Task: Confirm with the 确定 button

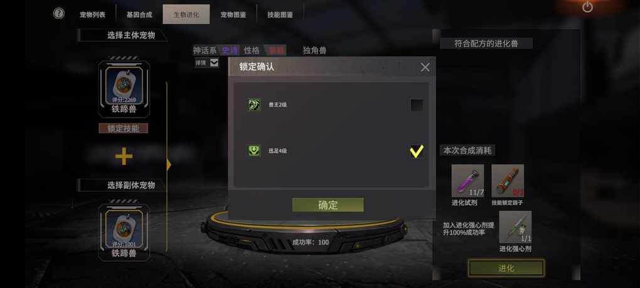Action: tap(328, 205)
